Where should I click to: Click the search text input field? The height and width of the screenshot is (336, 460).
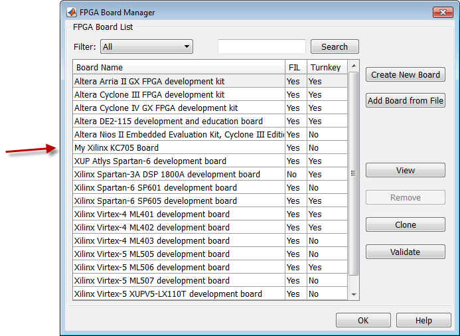tap(262, 46)
